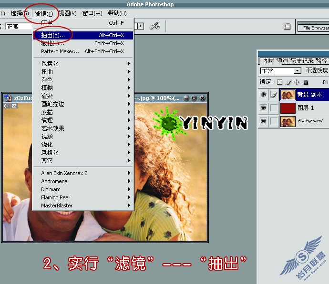Enable lock all padlock icon
Screen dimensions: 329x284
(x=306, y=82)
